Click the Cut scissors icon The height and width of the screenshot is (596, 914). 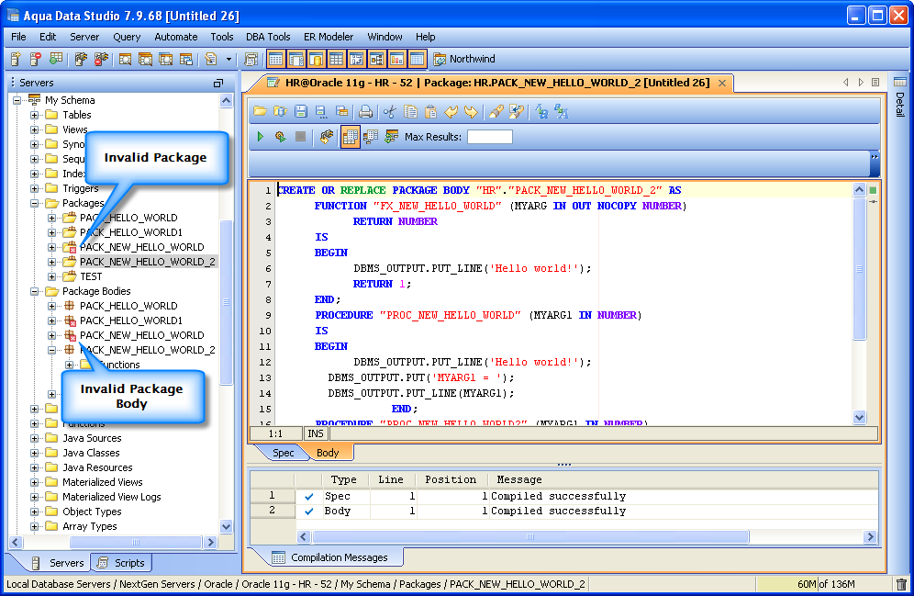pos(390,112)
